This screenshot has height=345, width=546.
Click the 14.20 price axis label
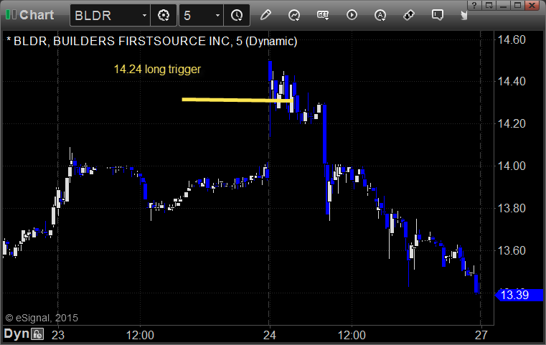point(512,123)
